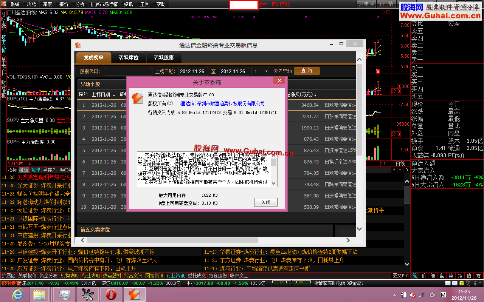Click the 另存为 button below the chart
The width and height of the screenshot is (484, 302).
50,170
